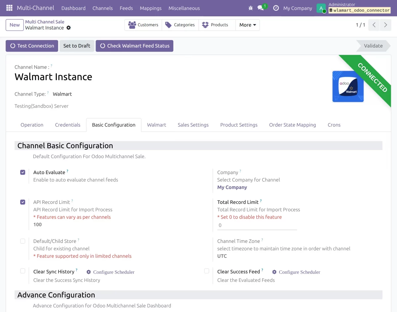The image size is (397, 312).
Task: Click the help mark next to Default/Child Store
Action: (x=78, y=240)
